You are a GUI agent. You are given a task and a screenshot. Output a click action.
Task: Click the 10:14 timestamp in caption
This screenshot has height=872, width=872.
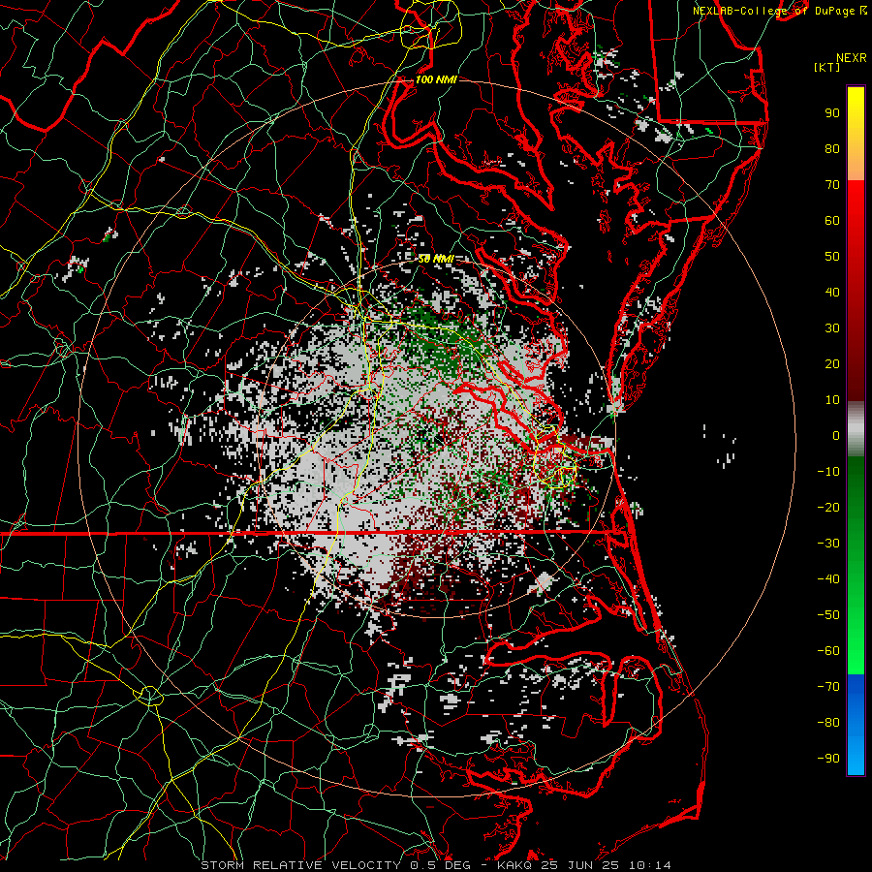tap(649, 865)
